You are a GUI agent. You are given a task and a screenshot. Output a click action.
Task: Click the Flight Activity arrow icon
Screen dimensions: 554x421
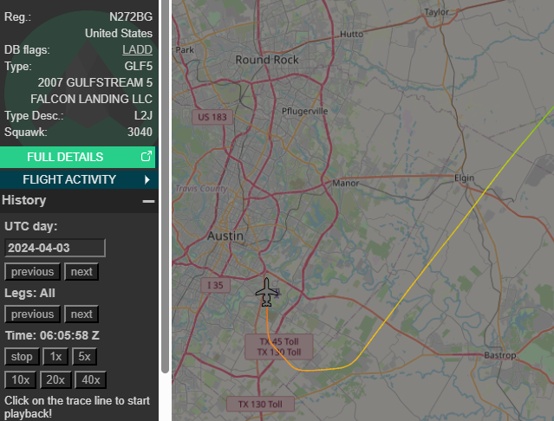pos(147,179)
